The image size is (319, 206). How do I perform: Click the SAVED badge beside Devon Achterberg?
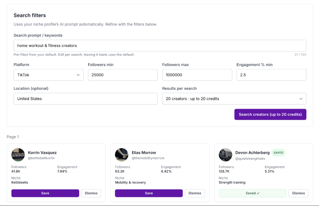[278, 152]
